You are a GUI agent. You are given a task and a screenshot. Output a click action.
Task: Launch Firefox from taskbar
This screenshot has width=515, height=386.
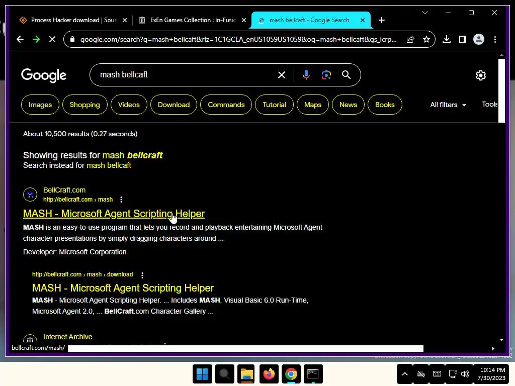[x=269, y=374]
